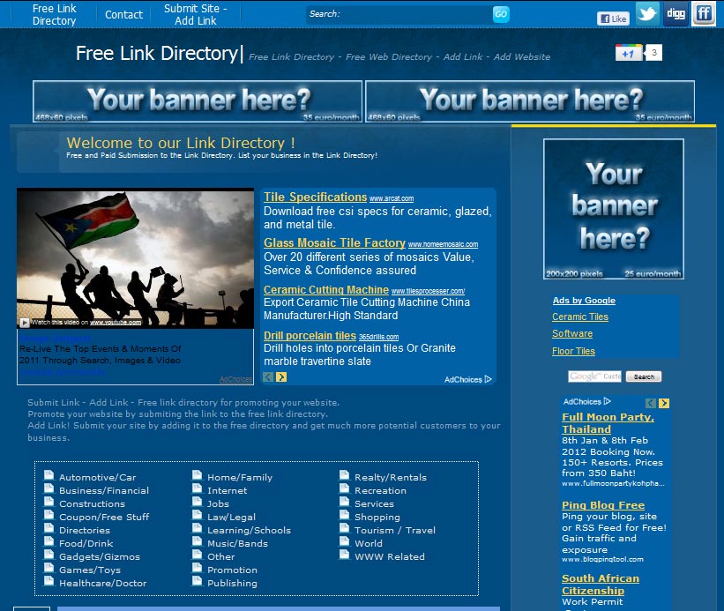Screen dimensions: 724x611
Task: Open the Coupon/Free Stuff category
Action: [x=104, y=517]
